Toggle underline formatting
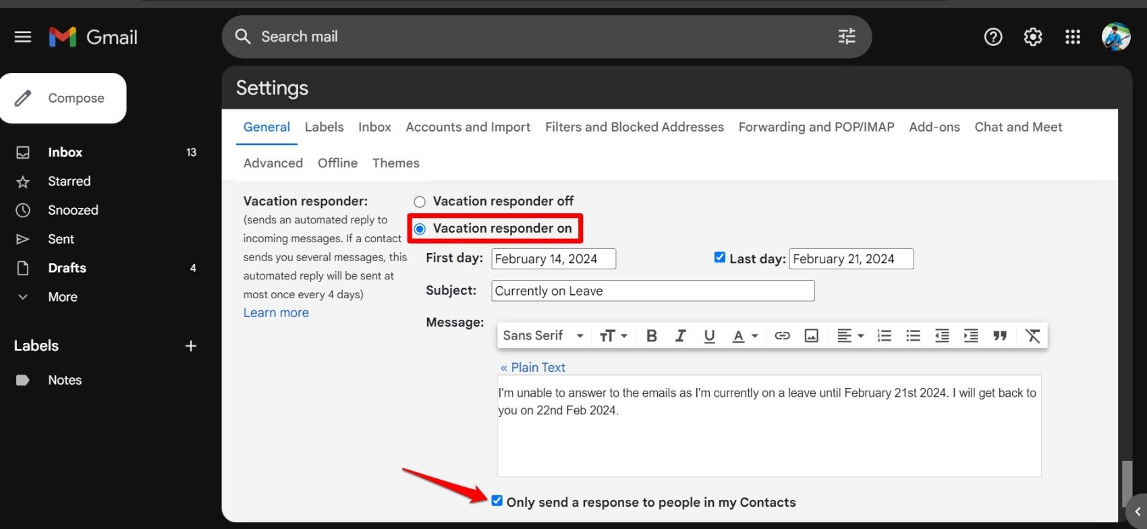Image resolution: width=1147 pixels, height=529 pixels. click(x=709, y=336)
